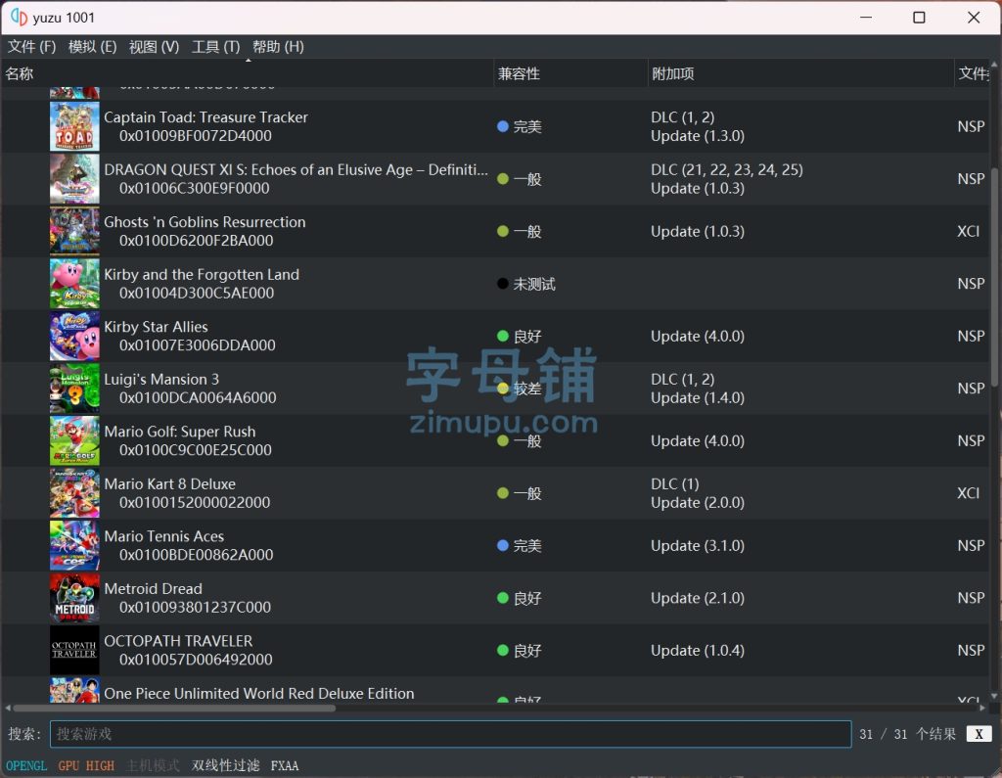Open the 帮助 (H) menu
Image resolution: width=1002 pixels, height=778 pixels.
click(x=277, y=47)
